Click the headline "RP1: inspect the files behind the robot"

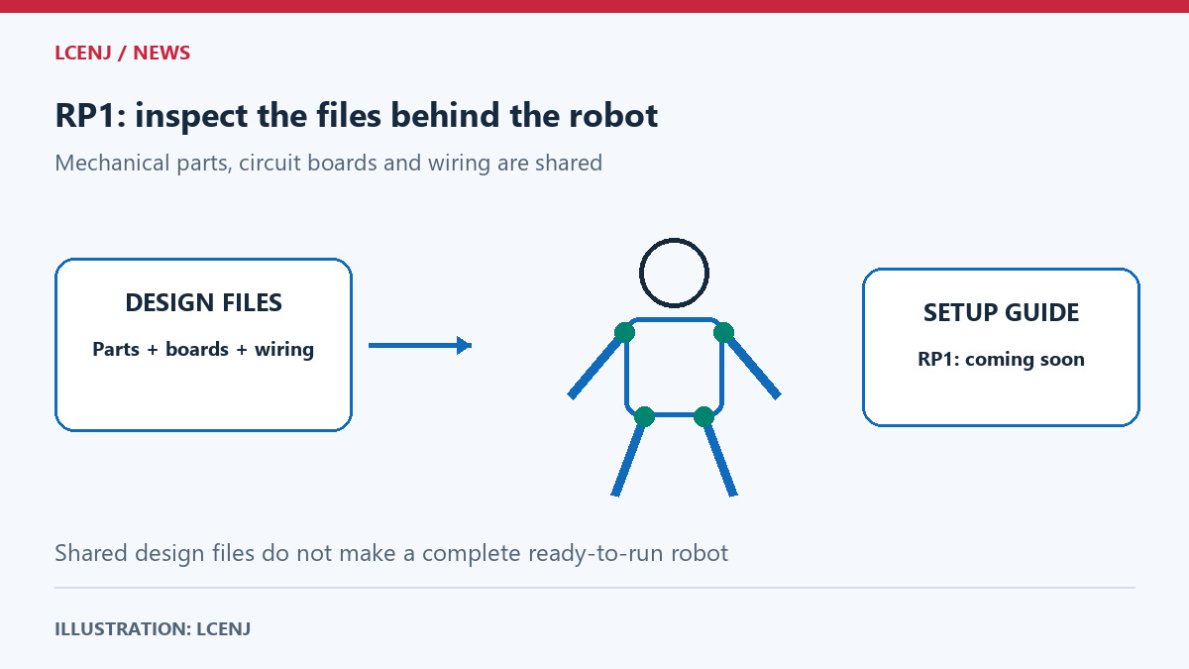pos(357,116)
